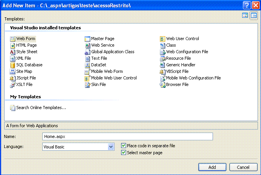Click Search Online Templates link
Viewport: 261px width, 175px height.
coord(41,108)
